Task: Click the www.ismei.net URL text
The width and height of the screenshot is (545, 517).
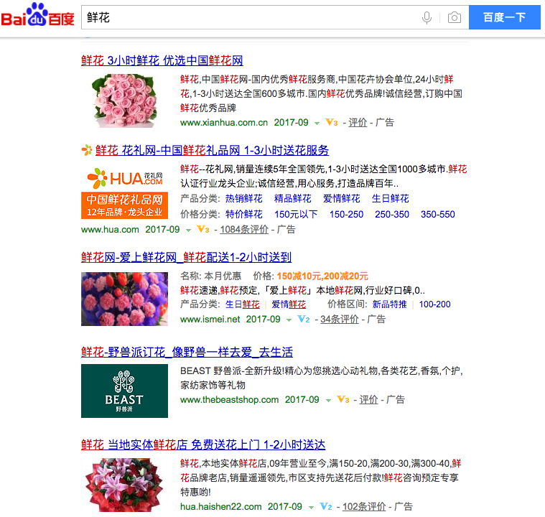Action: point(210,320)
